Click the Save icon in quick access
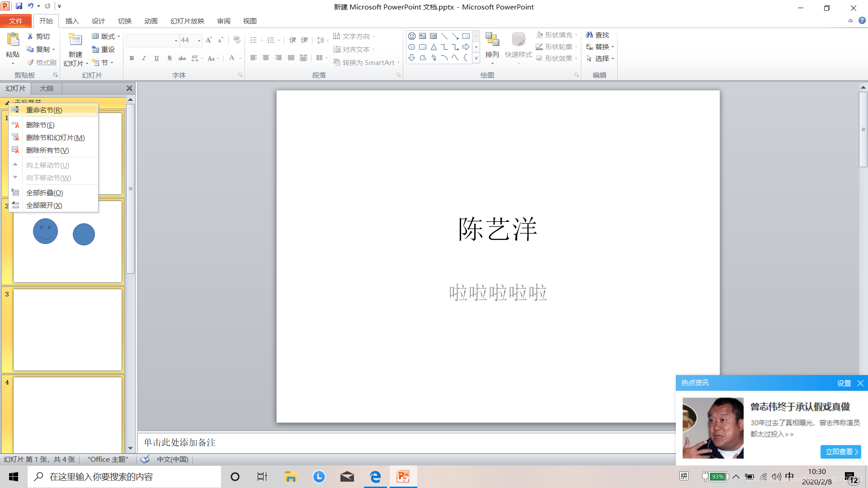The height and width of the screenshot is (488, 868). 19,6
